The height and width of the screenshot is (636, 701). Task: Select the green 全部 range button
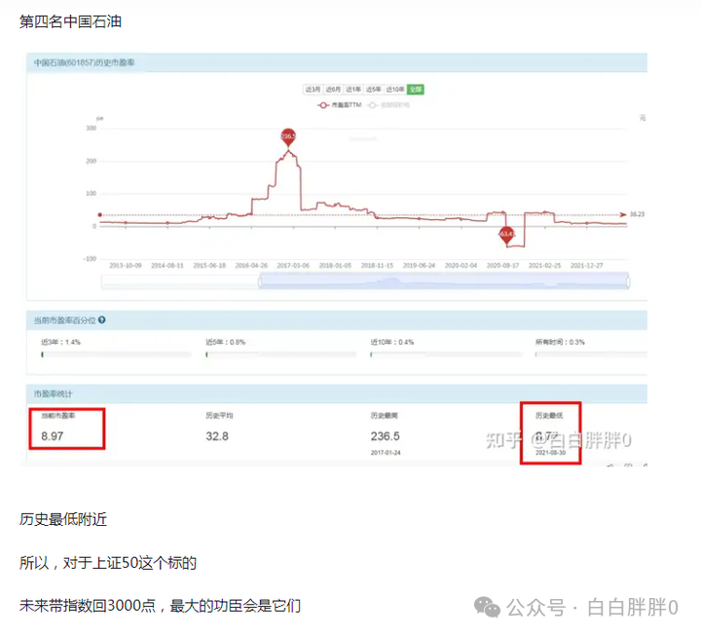416,90
